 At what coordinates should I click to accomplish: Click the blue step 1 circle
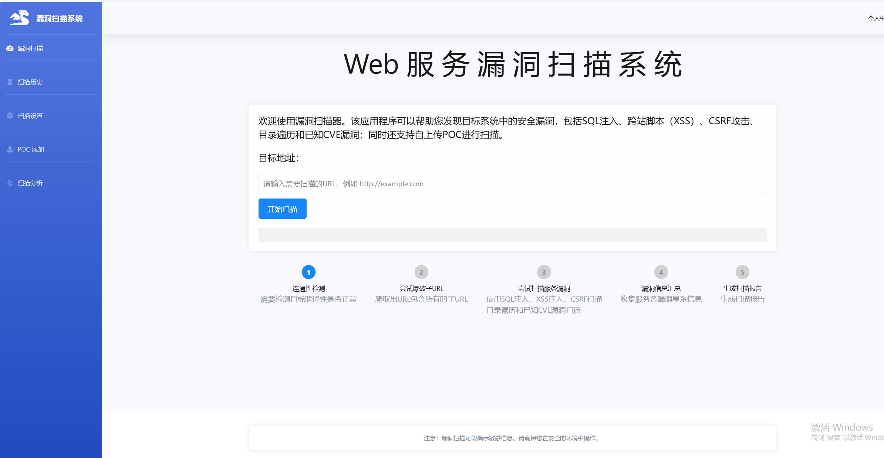tap(308, 272)
